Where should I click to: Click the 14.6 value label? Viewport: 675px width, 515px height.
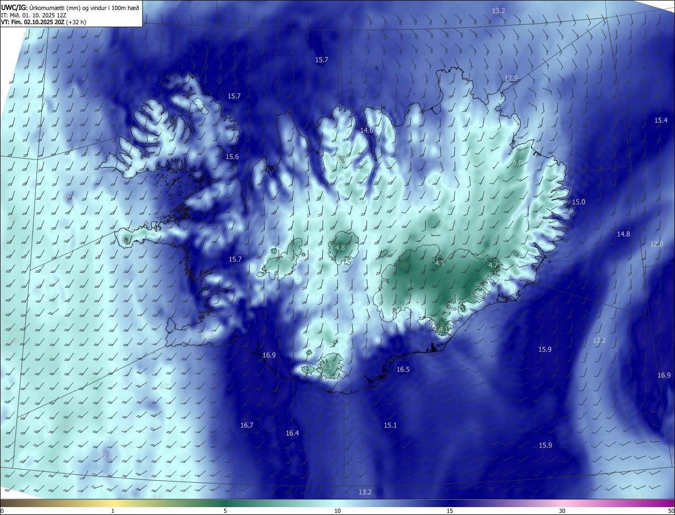coord(367,130)
